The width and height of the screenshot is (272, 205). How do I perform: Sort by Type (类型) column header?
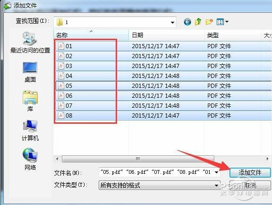[x=232, y=35]
